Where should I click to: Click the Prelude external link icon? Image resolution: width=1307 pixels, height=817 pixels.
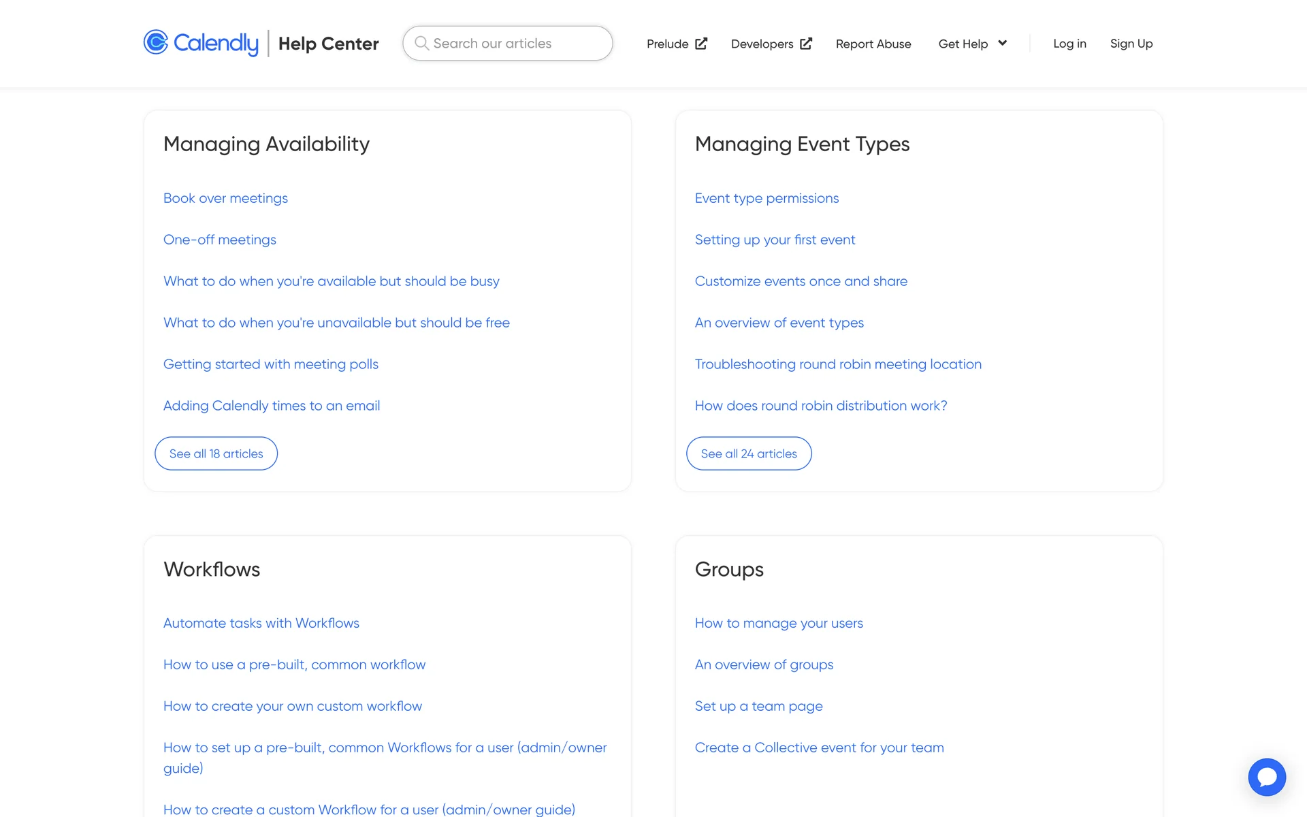pyautogui.click(x=701, y=44)
